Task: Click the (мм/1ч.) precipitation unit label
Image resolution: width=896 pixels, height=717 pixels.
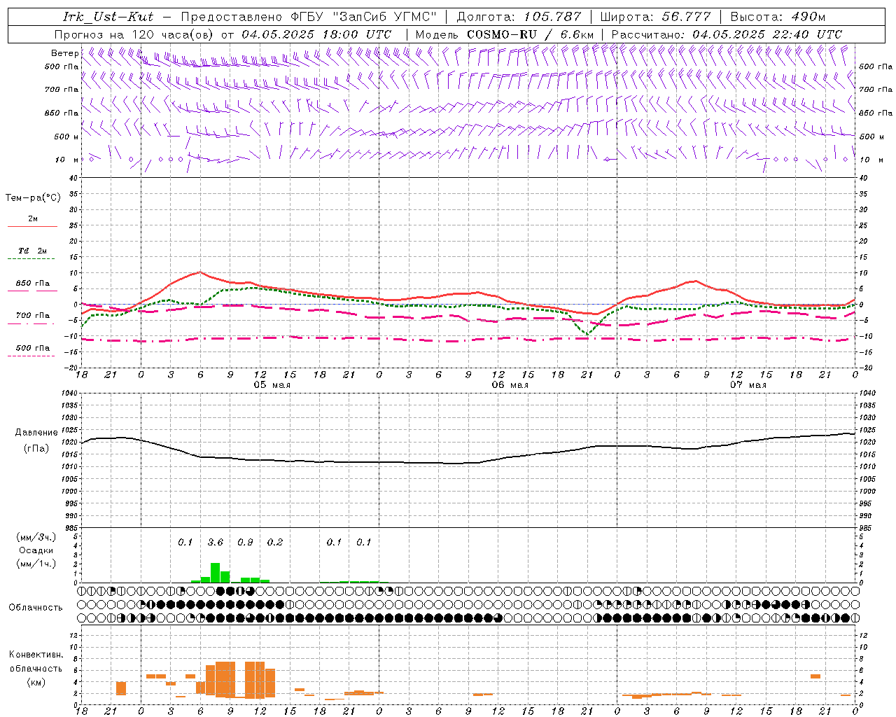Action: [x=36, y=564]
